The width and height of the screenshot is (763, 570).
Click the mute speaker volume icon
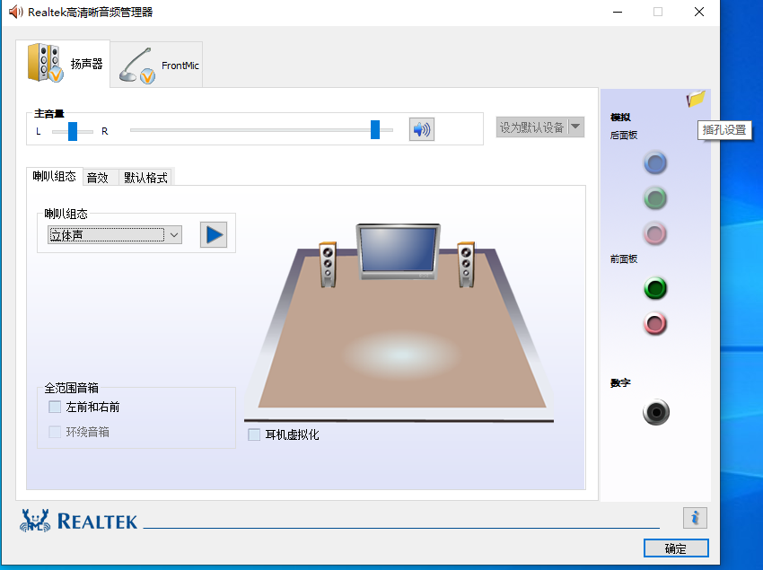pos(421,130)
